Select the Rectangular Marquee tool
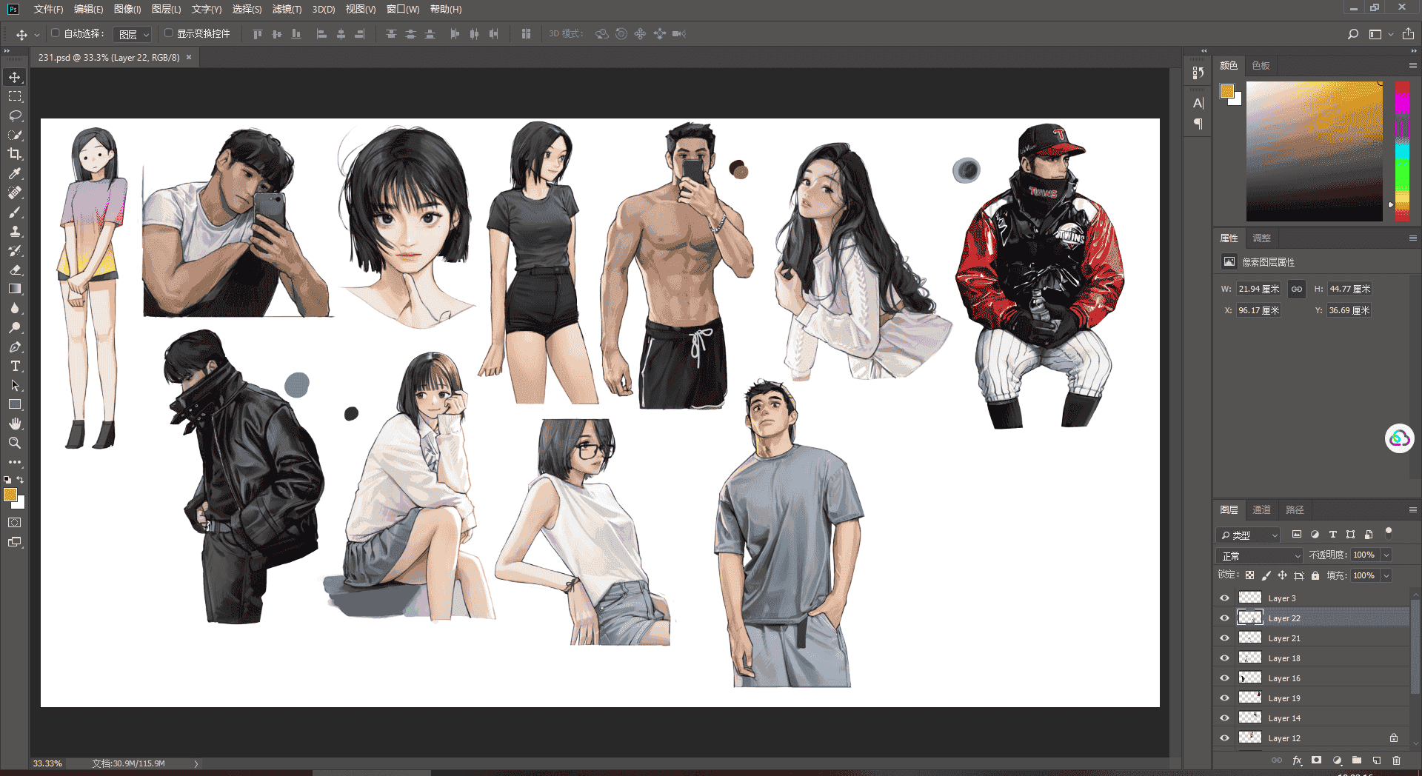 [x=15, y=96]
